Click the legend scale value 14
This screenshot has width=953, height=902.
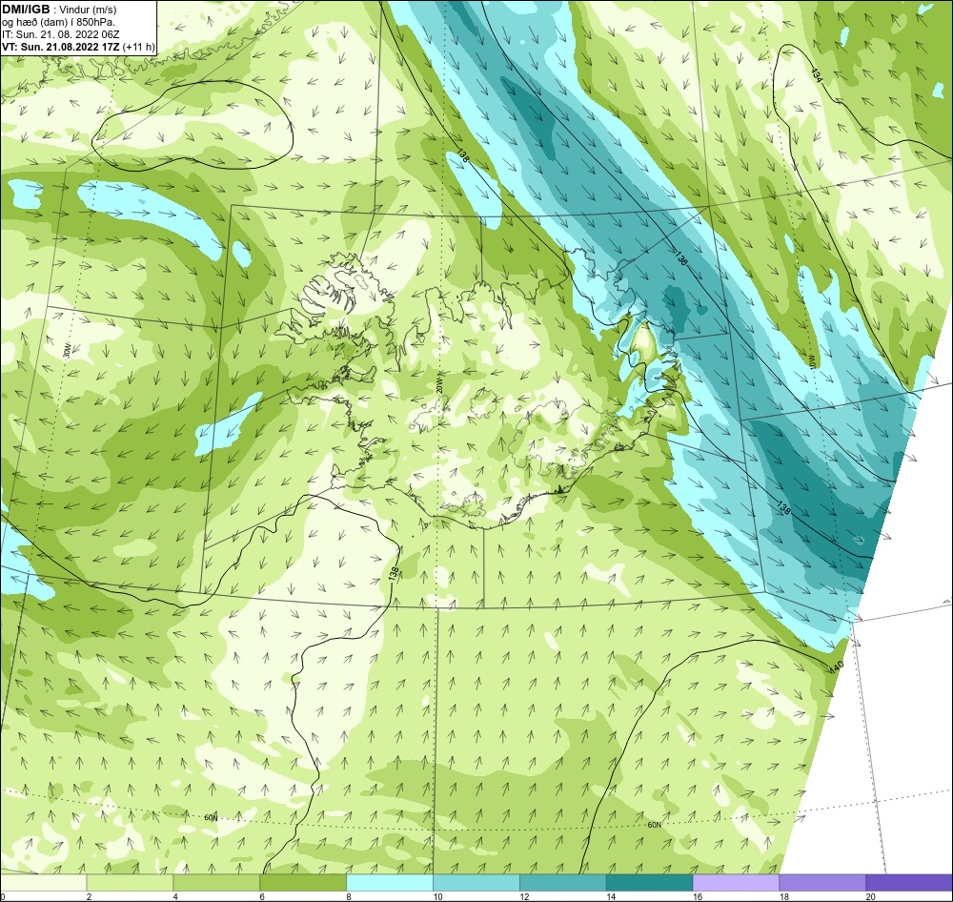(611, 896)
